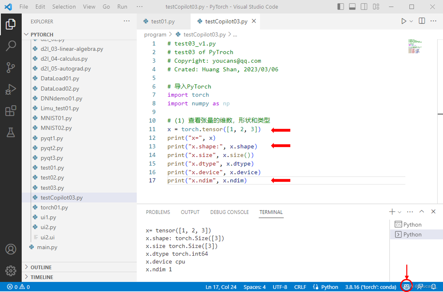
Task: Click the Copilot status icon
Action: [406, 287]
